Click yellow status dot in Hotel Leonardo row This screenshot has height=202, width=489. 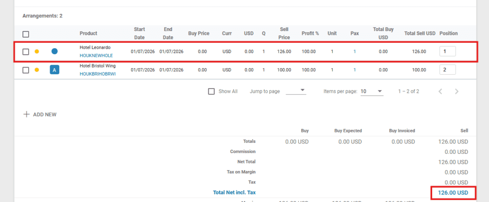tap(37, 51)
